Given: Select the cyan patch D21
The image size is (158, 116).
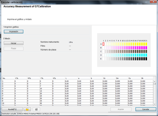Looking at the screenshot, I should (x=146, y=55).
